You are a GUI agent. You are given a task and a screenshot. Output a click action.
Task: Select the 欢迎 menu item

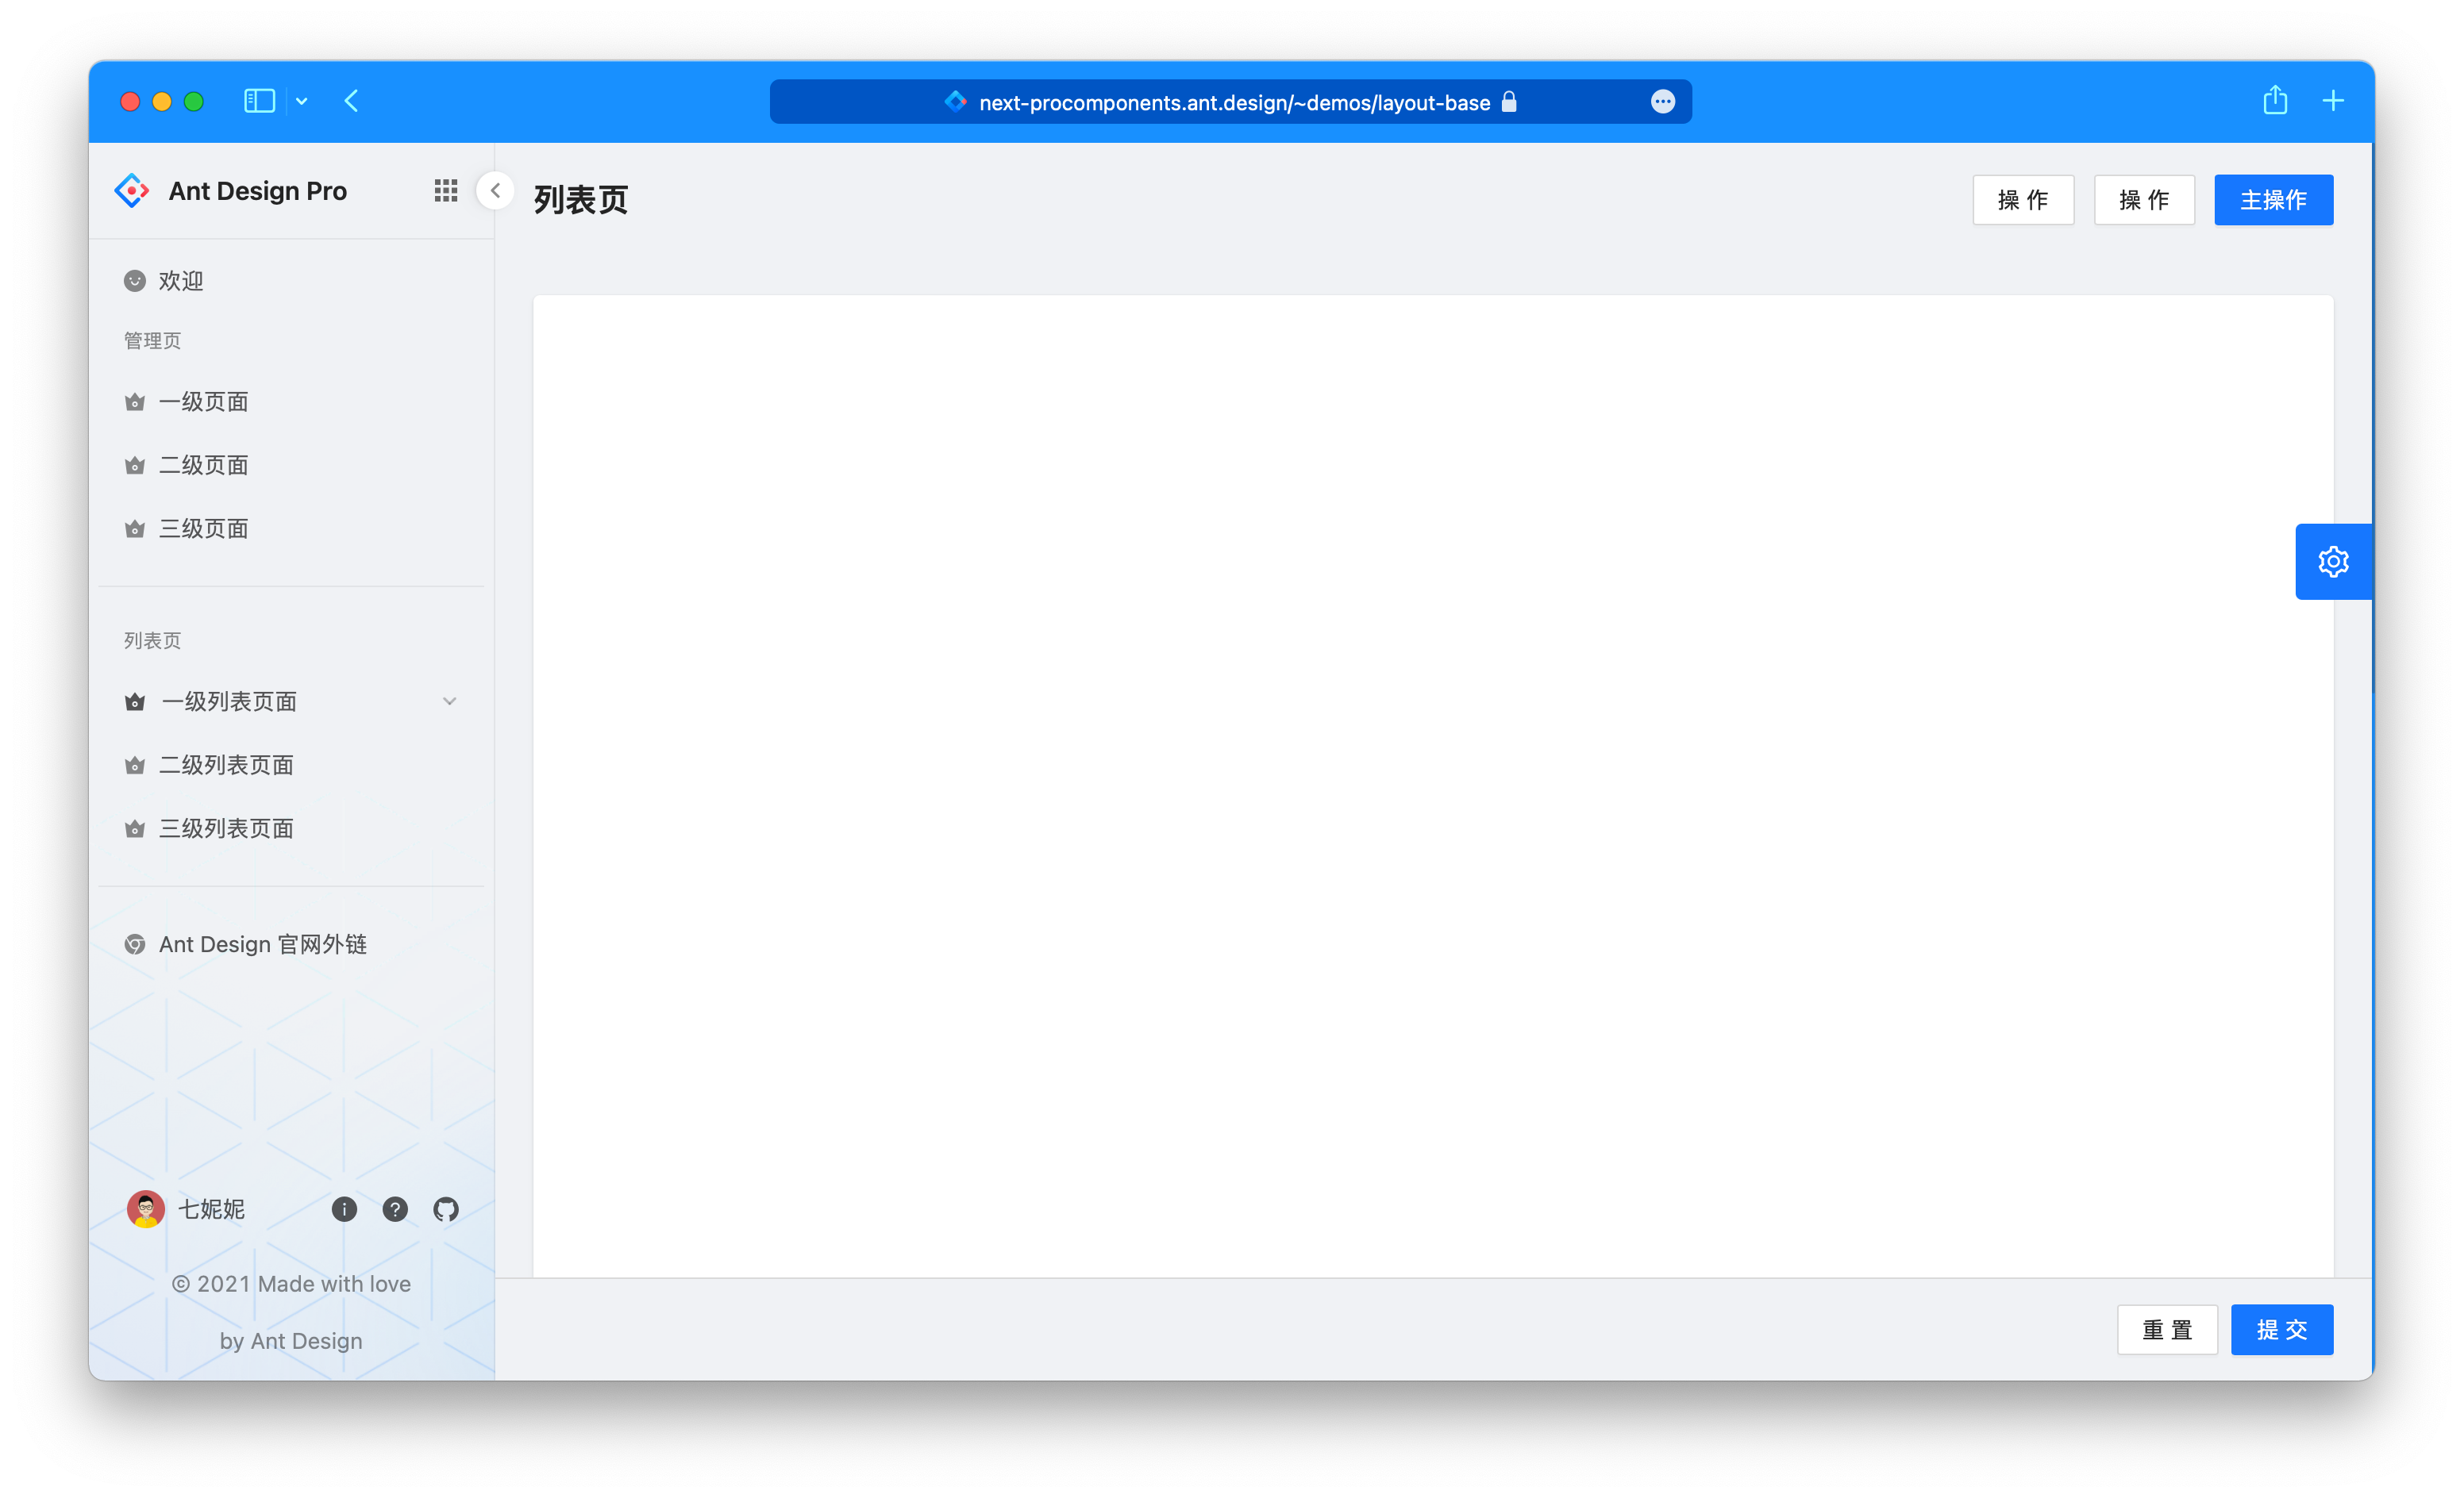tap(181, 281)
